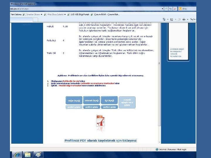The height and width of the screenshot is (158, 211).
Task: Focus the Bing search box
Action: coord(189,9)
